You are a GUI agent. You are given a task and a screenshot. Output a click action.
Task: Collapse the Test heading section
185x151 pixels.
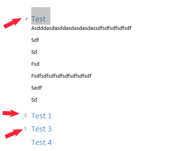click(26, 18)
